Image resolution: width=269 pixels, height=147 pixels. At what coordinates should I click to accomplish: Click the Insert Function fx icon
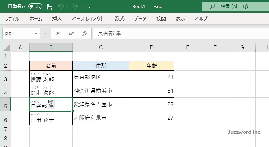(x=85, y=33)
